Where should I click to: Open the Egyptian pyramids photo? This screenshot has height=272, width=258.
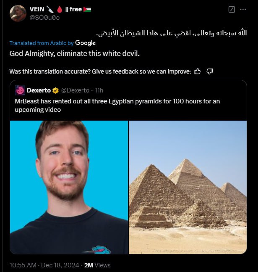(188, 187)
